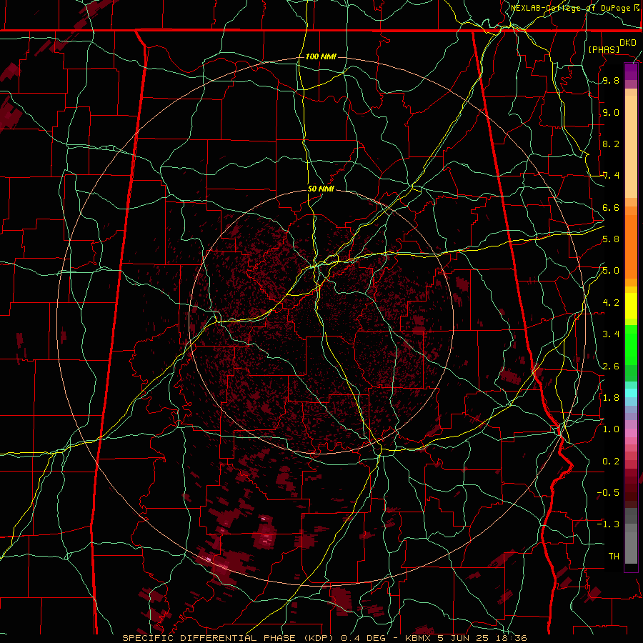This screenshot has width=643, height=643.
Task: Click the 4.2 value on color scale
Action: [611, 303]
